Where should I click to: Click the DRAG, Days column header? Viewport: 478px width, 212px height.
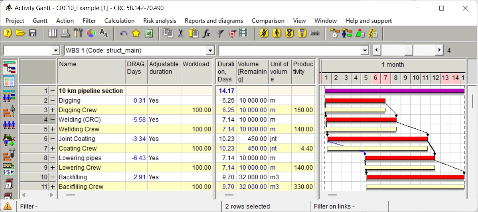tap(137, 72)
